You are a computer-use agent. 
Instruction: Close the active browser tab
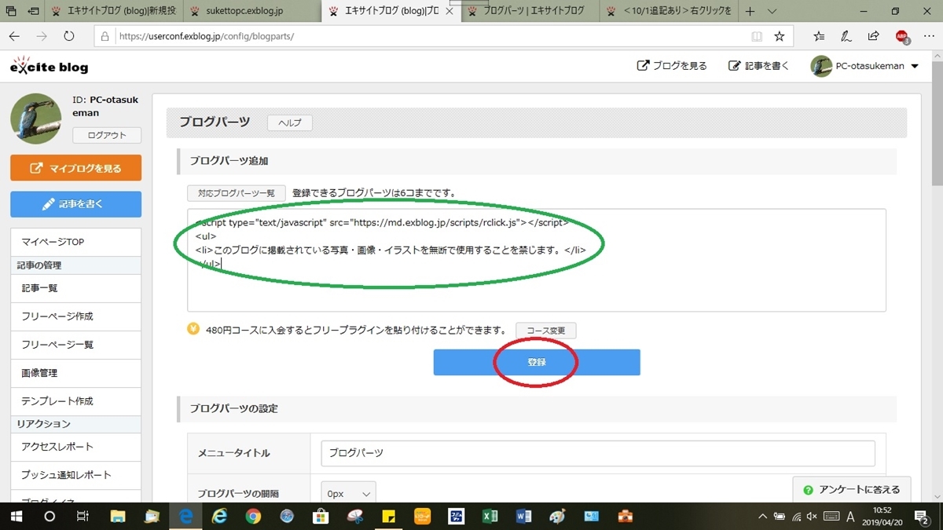[449, 11]
